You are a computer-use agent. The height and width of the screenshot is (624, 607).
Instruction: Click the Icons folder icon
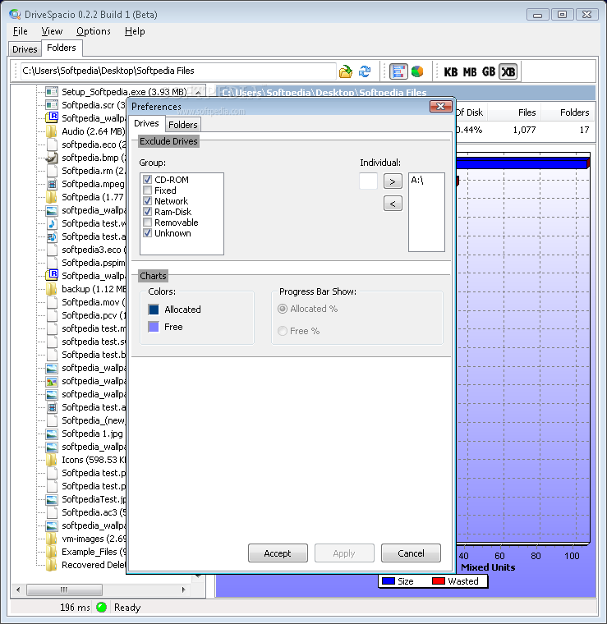(52, 460)
